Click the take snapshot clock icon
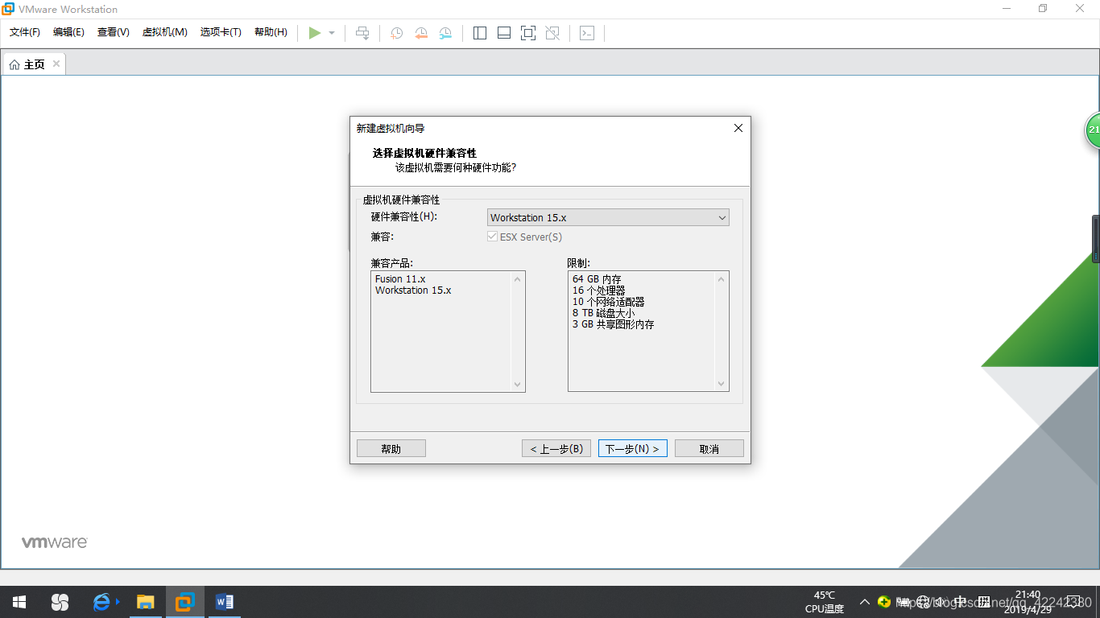1100x618 pixels. (397, 33)
